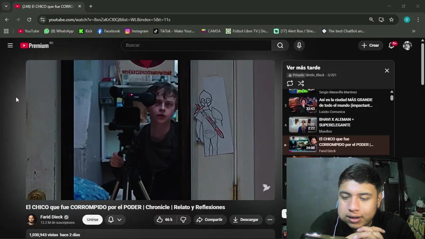
Task: Toggle playlist loop
Action: 290,83
